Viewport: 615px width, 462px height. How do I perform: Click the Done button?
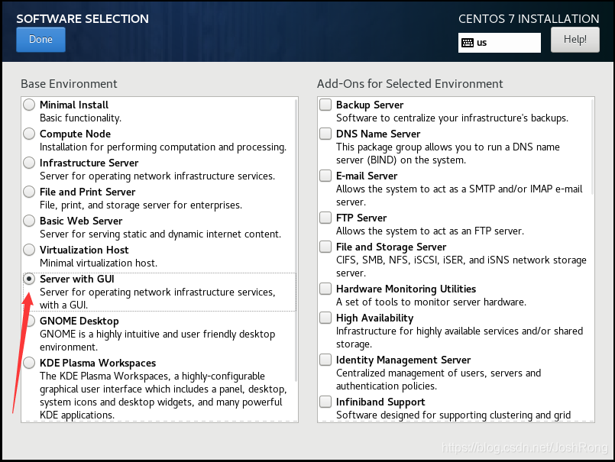(40, 40)
